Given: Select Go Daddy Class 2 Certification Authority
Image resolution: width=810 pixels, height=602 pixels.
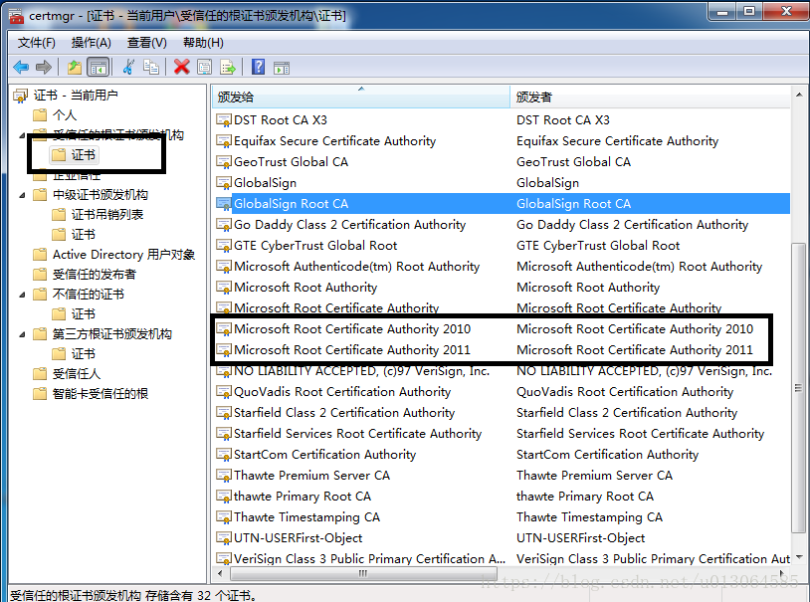Looking at the screenshot, I should click(502, 225).
